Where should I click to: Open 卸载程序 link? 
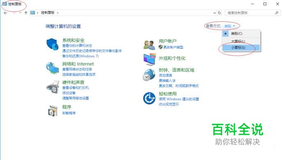pos(69,113)
